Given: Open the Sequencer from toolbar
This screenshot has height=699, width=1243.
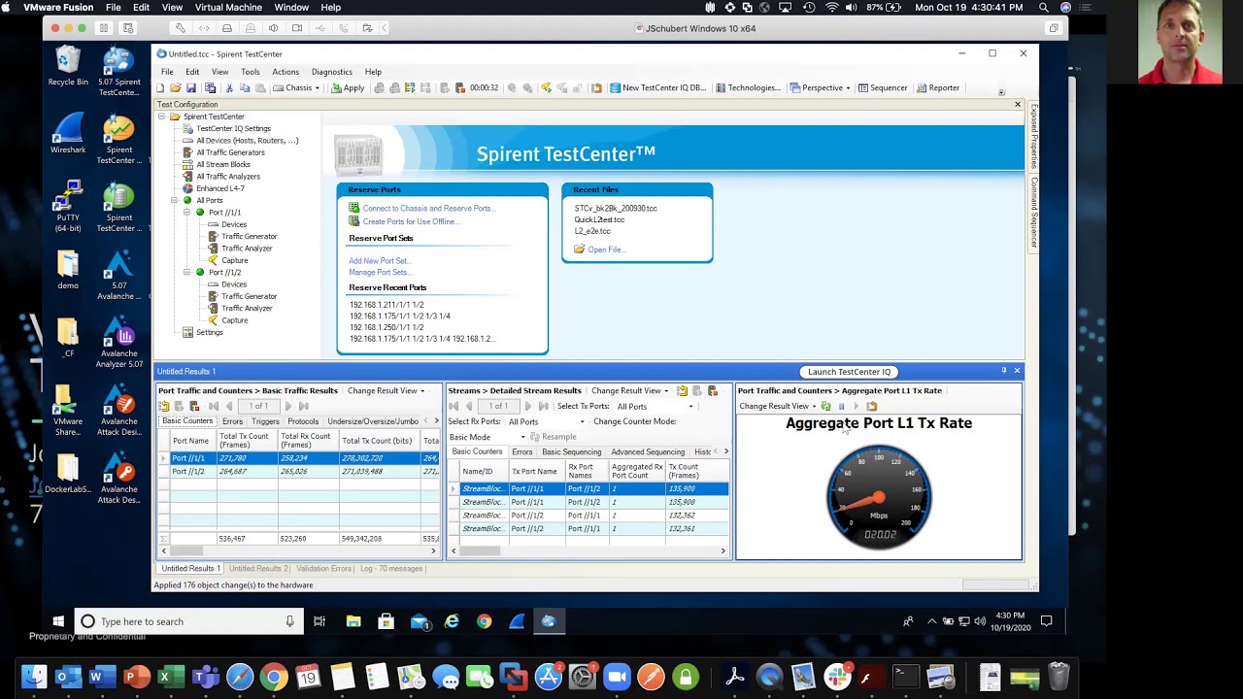Looking at the screenshot, I should [x=882, y=87].
